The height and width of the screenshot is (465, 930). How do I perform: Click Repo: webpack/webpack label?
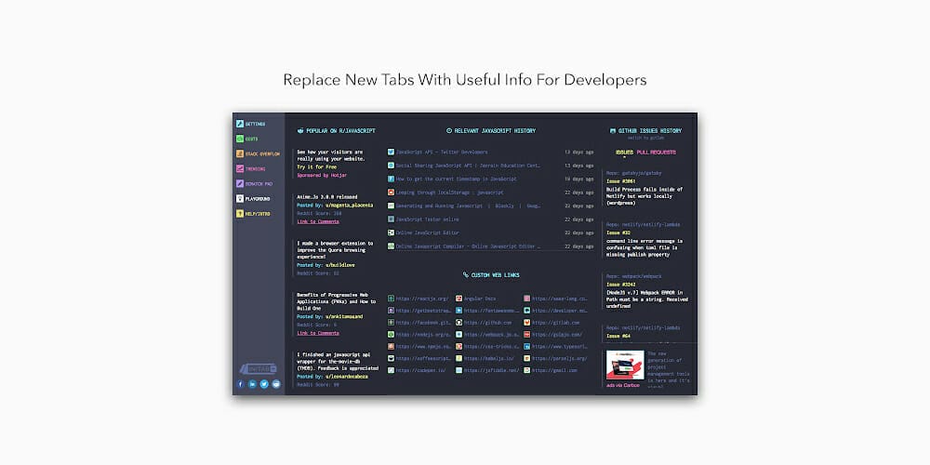point(633,276)
